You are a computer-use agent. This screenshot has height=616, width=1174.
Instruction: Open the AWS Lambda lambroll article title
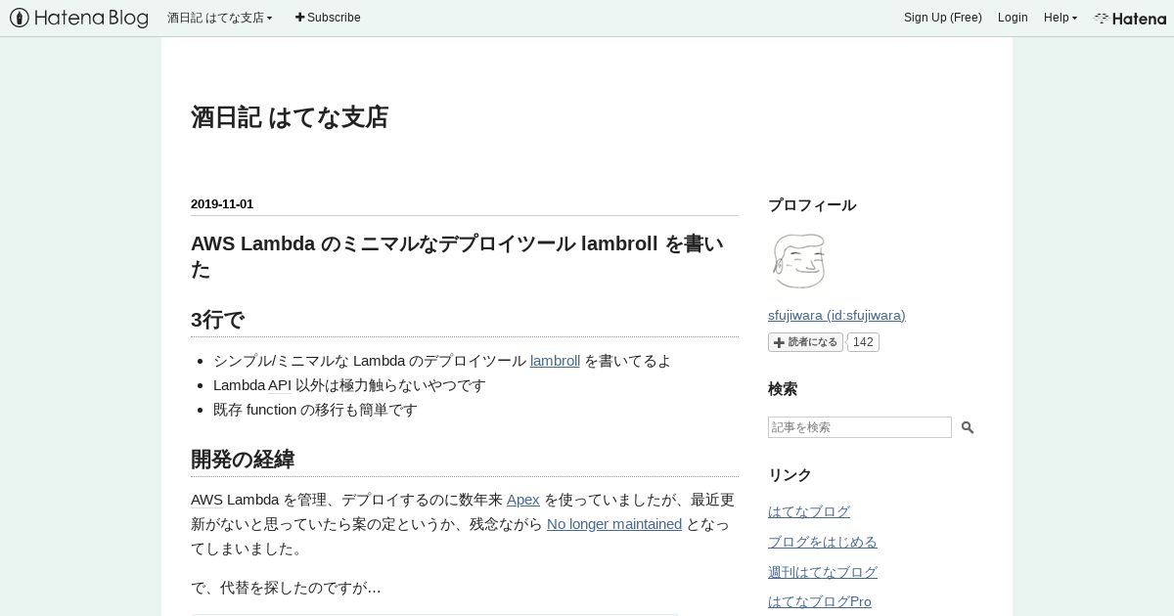tap(457, 256)
